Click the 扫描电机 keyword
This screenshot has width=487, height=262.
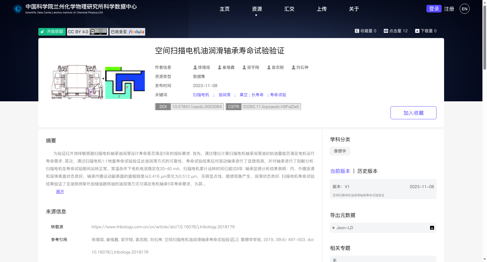[x=201, y=95]
